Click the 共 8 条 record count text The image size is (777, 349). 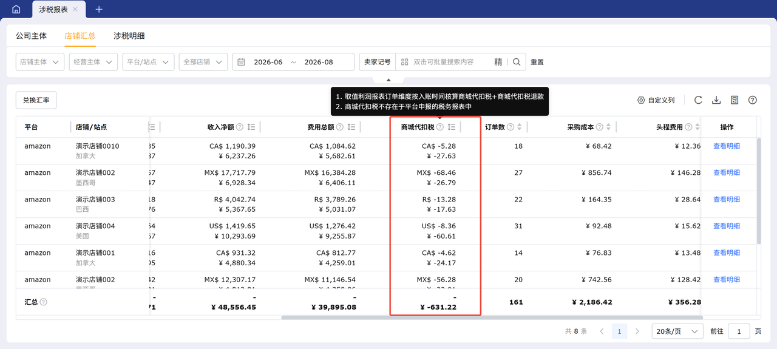pyautogui.click(x=576, y=331)
